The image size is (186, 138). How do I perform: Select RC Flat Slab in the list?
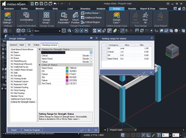[x=16, y=76]
